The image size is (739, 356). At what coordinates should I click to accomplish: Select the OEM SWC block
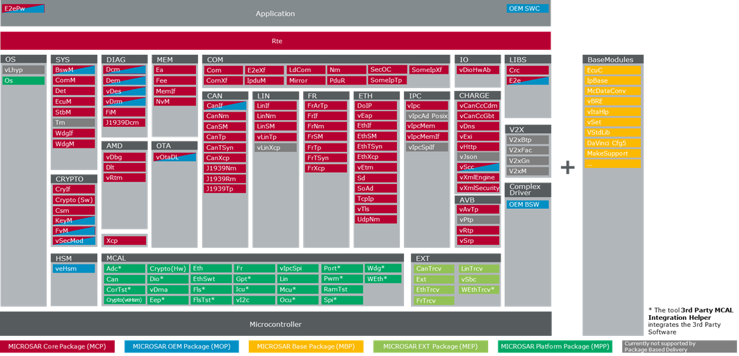click(x=528, y=8)
